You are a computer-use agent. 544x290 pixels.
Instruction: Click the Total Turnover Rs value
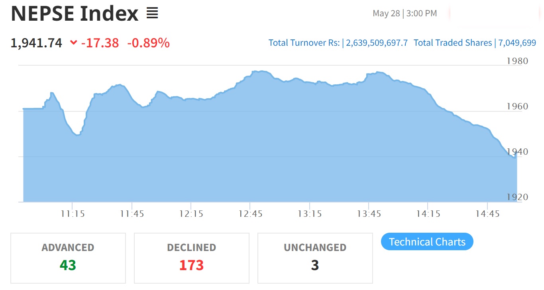pos(377,43)
